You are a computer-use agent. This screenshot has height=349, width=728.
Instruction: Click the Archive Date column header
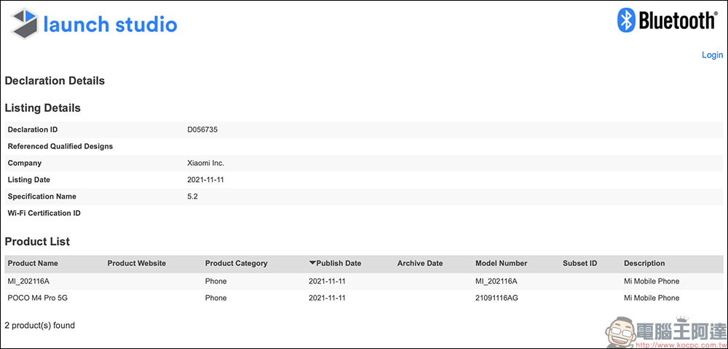(420, 263)
